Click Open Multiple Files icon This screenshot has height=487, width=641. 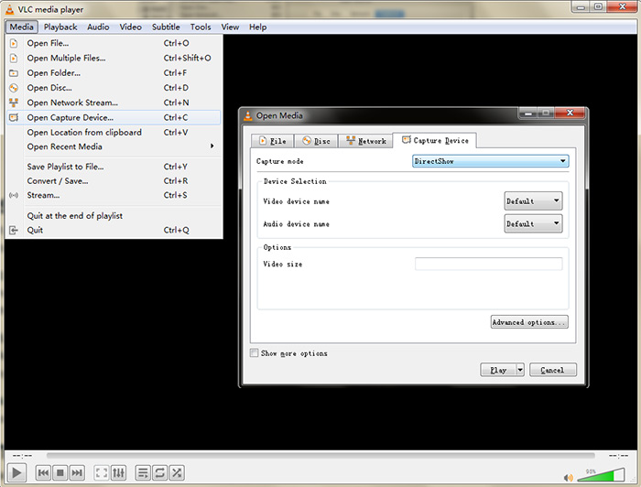[14, 58]
